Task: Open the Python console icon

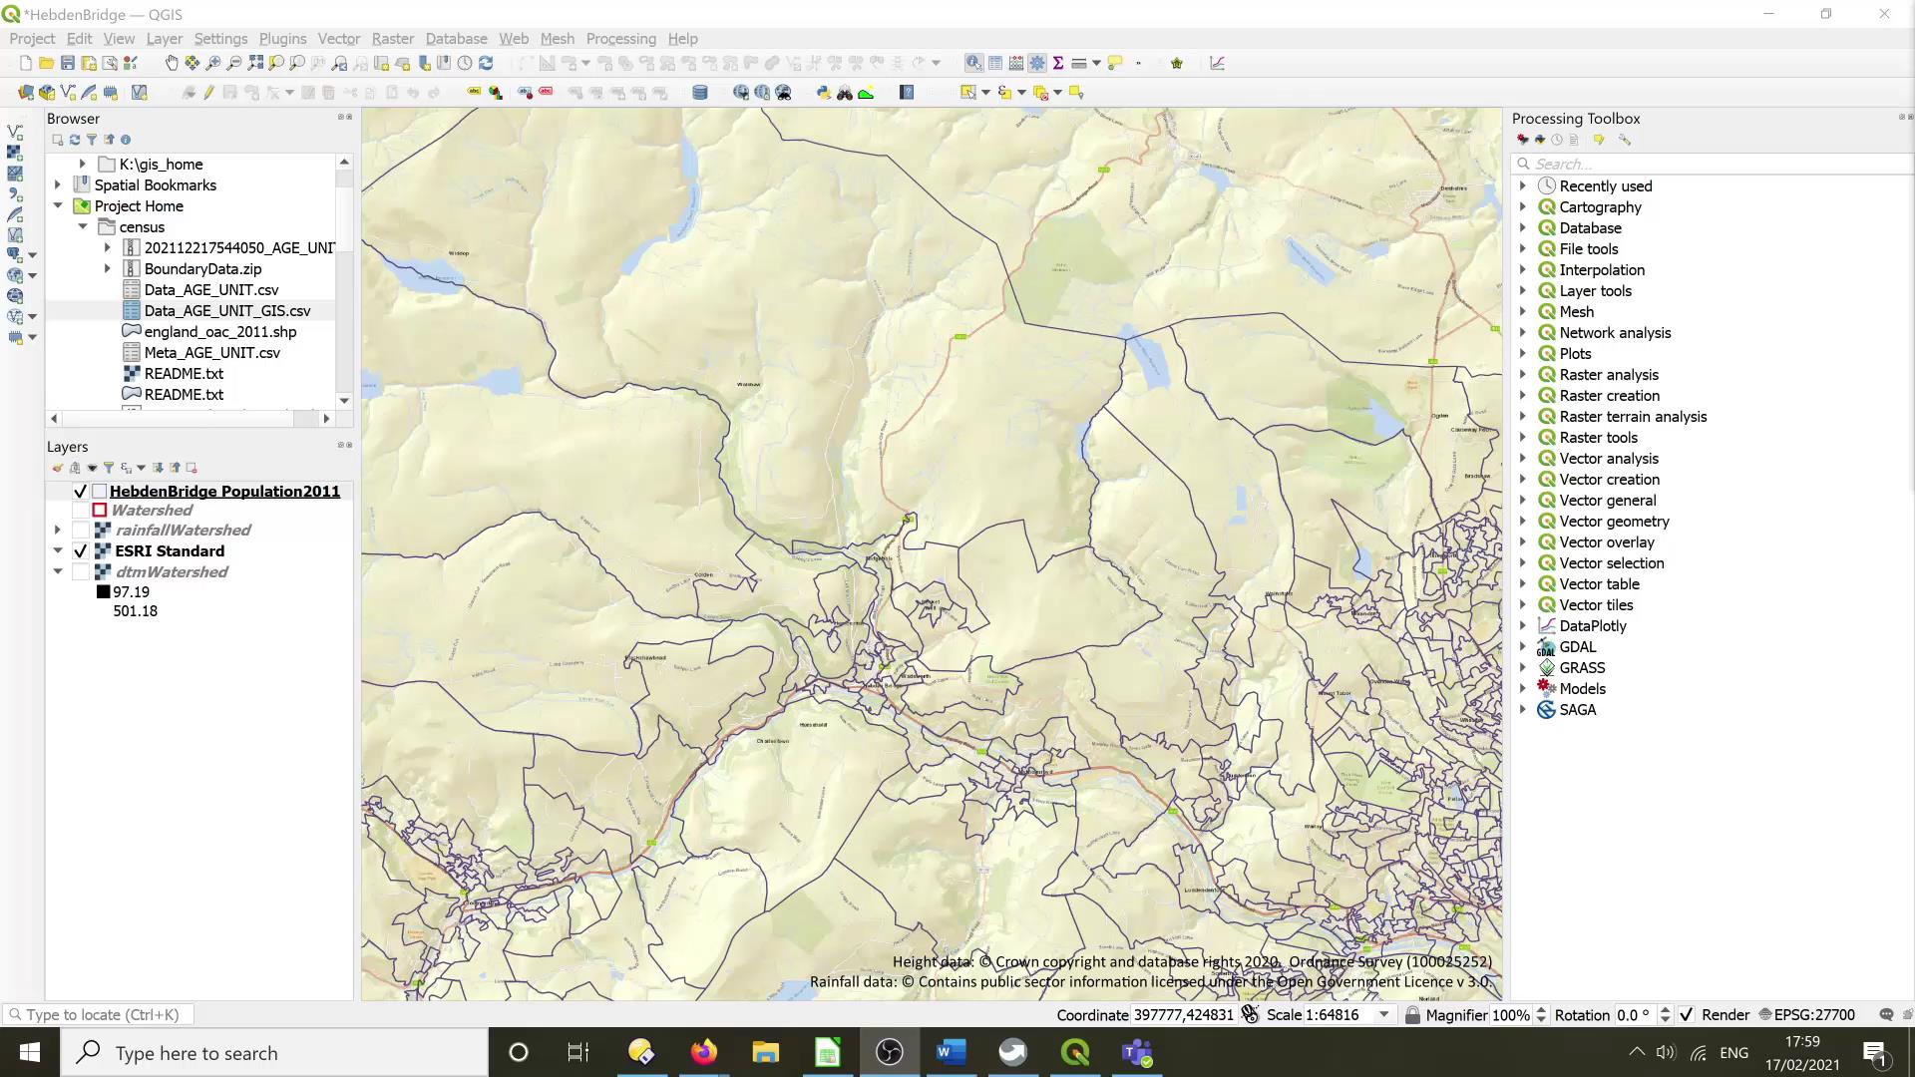Action: (823, 93)
